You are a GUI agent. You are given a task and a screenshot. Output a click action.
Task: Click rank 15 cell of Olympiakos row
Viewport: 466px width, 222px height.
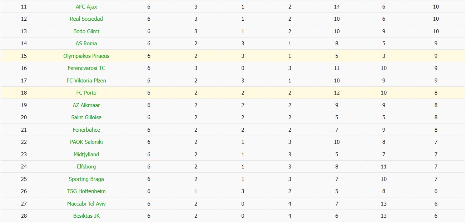point(24,56)
